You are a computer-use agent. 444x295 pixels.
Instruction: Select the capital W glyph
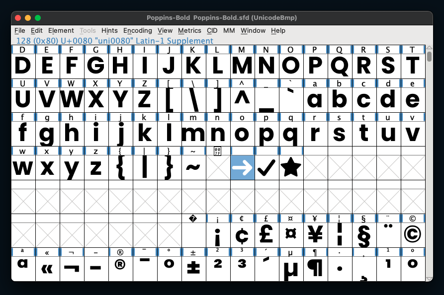pos(72,100)
